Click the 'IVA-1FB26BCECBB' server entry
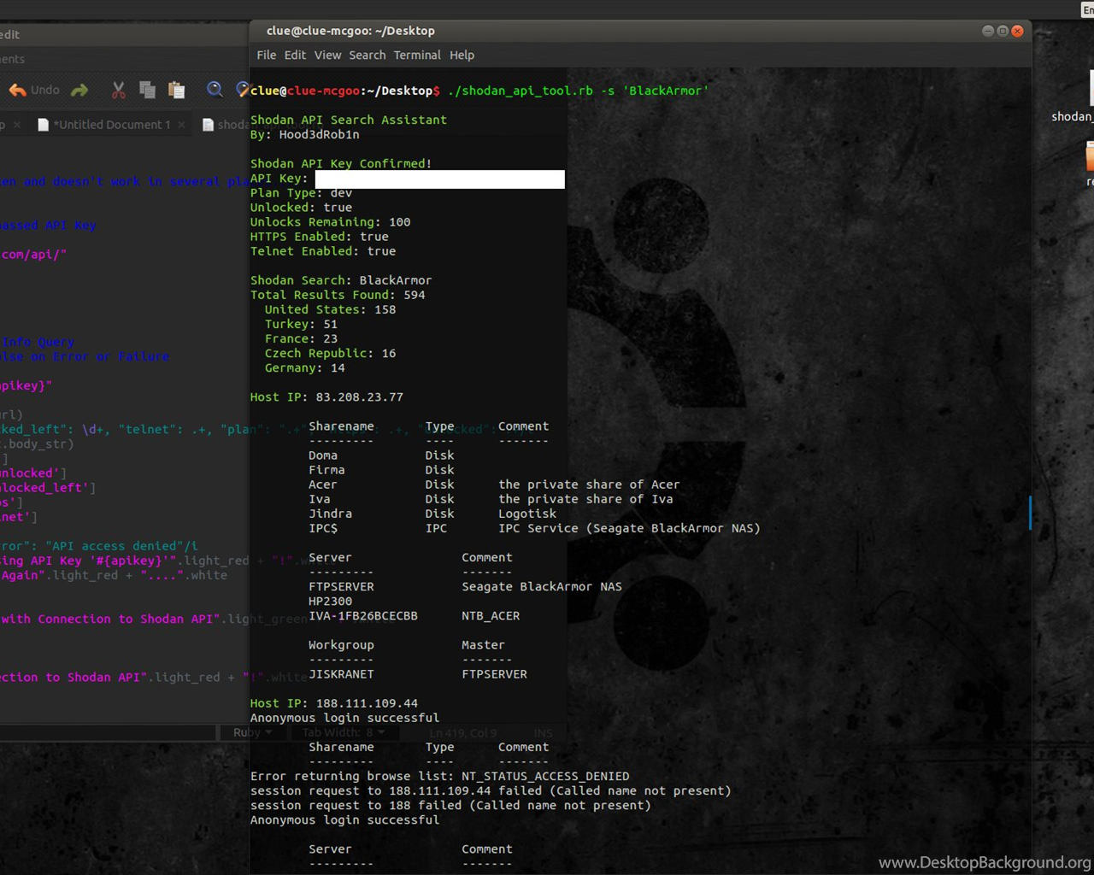Screen dimensions: 1094x875 point(363,615)
